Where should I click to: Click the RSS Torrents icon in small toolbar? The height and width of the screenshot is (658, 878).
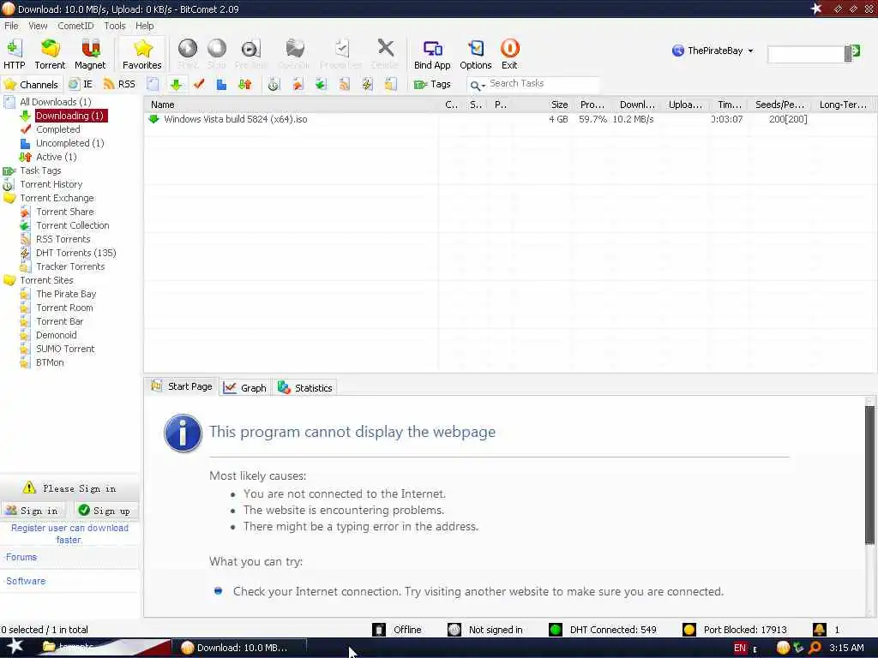point(344,85)
